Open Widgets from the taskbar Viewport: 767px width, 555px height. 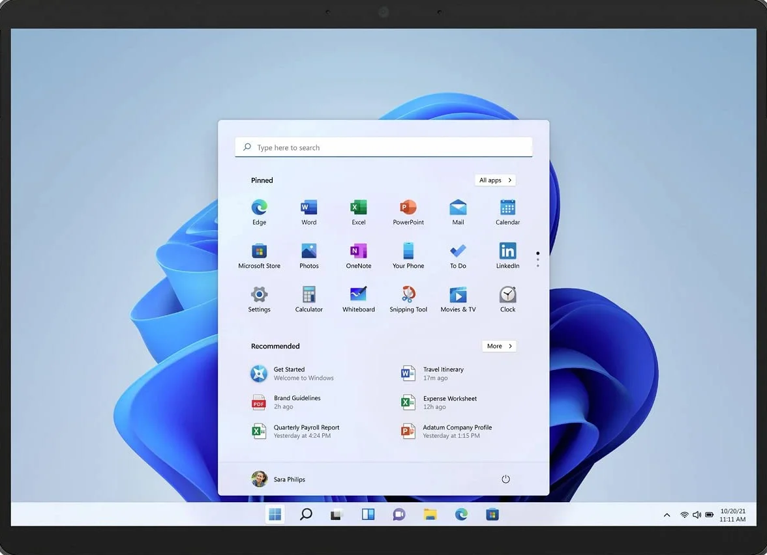pos(368,514)
